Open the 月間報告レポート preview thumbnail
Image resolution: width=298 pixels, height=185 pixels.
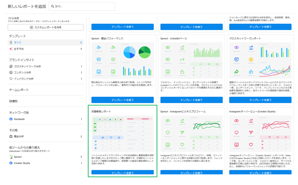122,134
